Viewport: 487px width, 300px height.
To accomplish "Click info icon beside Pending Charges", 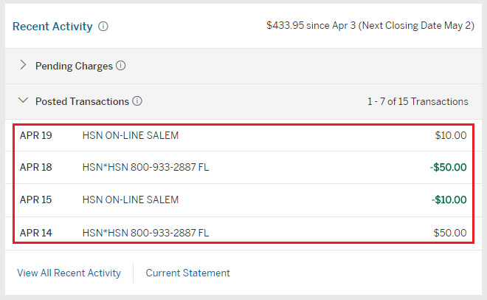I will pyautogui.click(x=121, y=66).
